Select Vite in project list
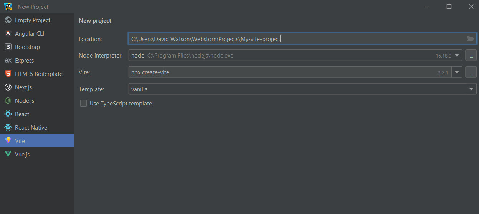Image resolution: width=479 pixels, height=214 pixels. [20, 141]
